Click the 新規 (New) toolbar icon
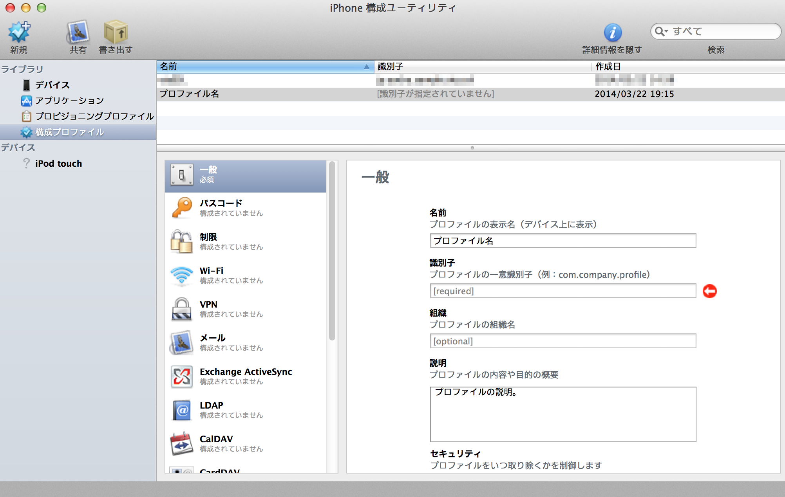This screenshot has height=497, width=785. tap(19, 32)
